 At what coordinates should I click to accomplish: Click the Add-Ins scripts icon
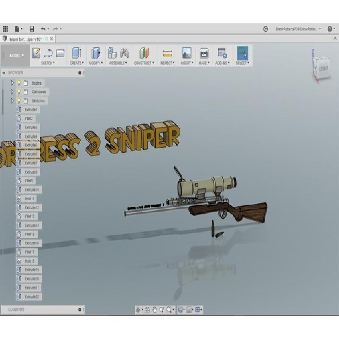222,53
